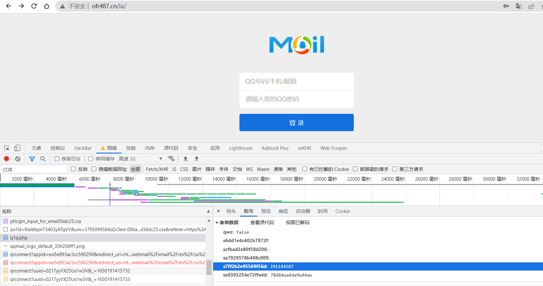Screen dimensions: 543x286
Task: Click the 查看源代码 link
Action: click(262, 223)
